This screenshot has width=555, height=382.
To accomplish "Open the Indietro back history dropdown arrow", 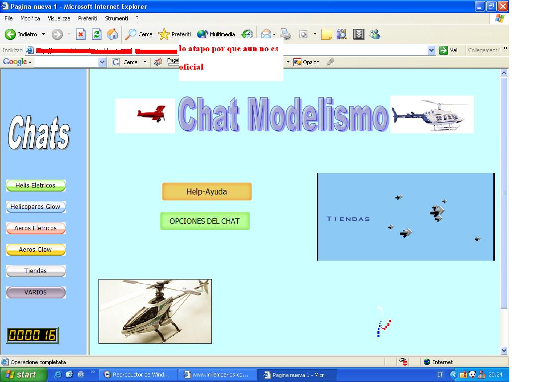I will point(43,34).
